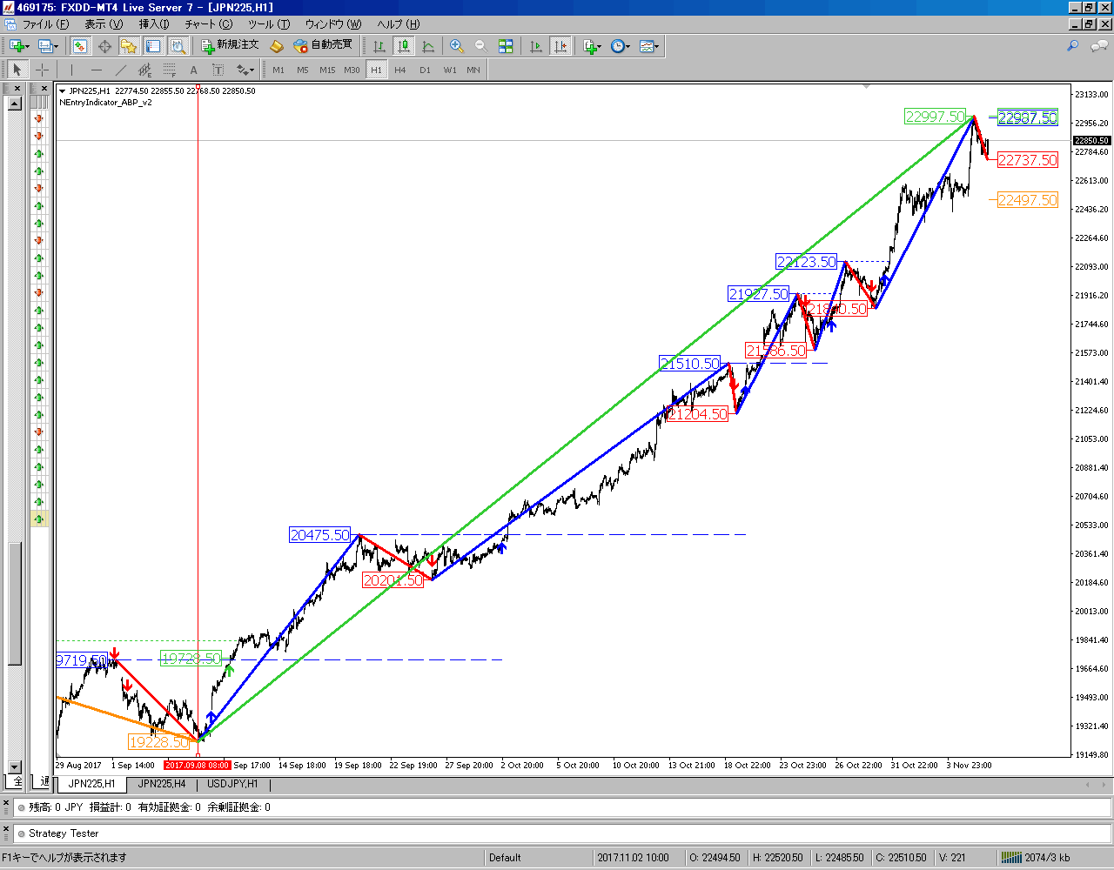The height and width of the screenshot is (870, 1114).
Task: Click left panel scroll down arrow
Action: [x=14, y=766]
